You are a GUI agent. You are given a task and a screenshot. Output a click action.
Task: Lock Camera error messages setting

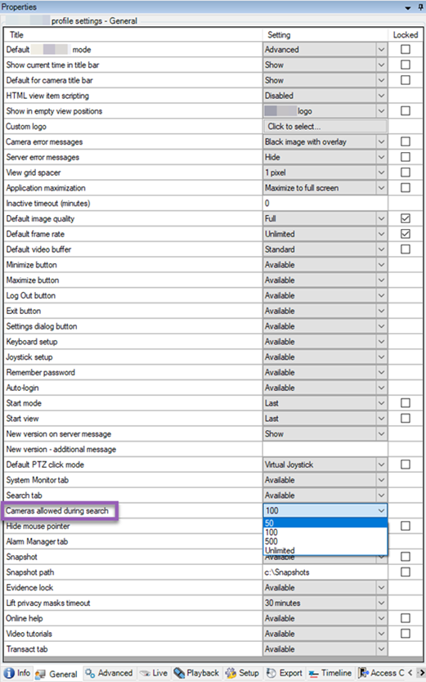click(405, 141)
